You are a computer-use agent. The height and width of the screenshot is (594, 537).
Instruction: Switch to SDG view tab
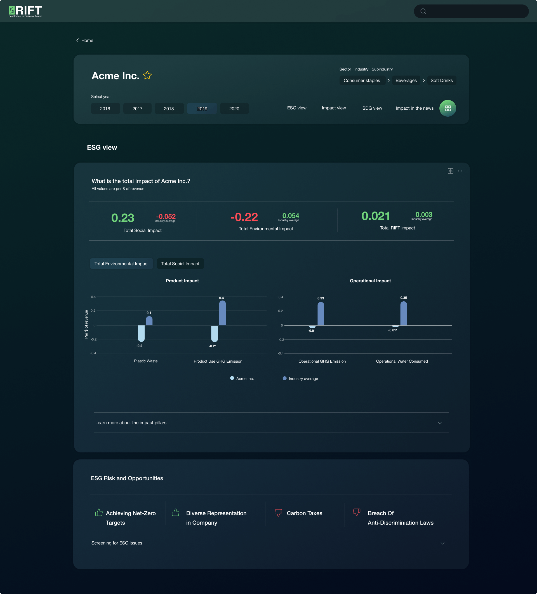click(x=372, y=108)
